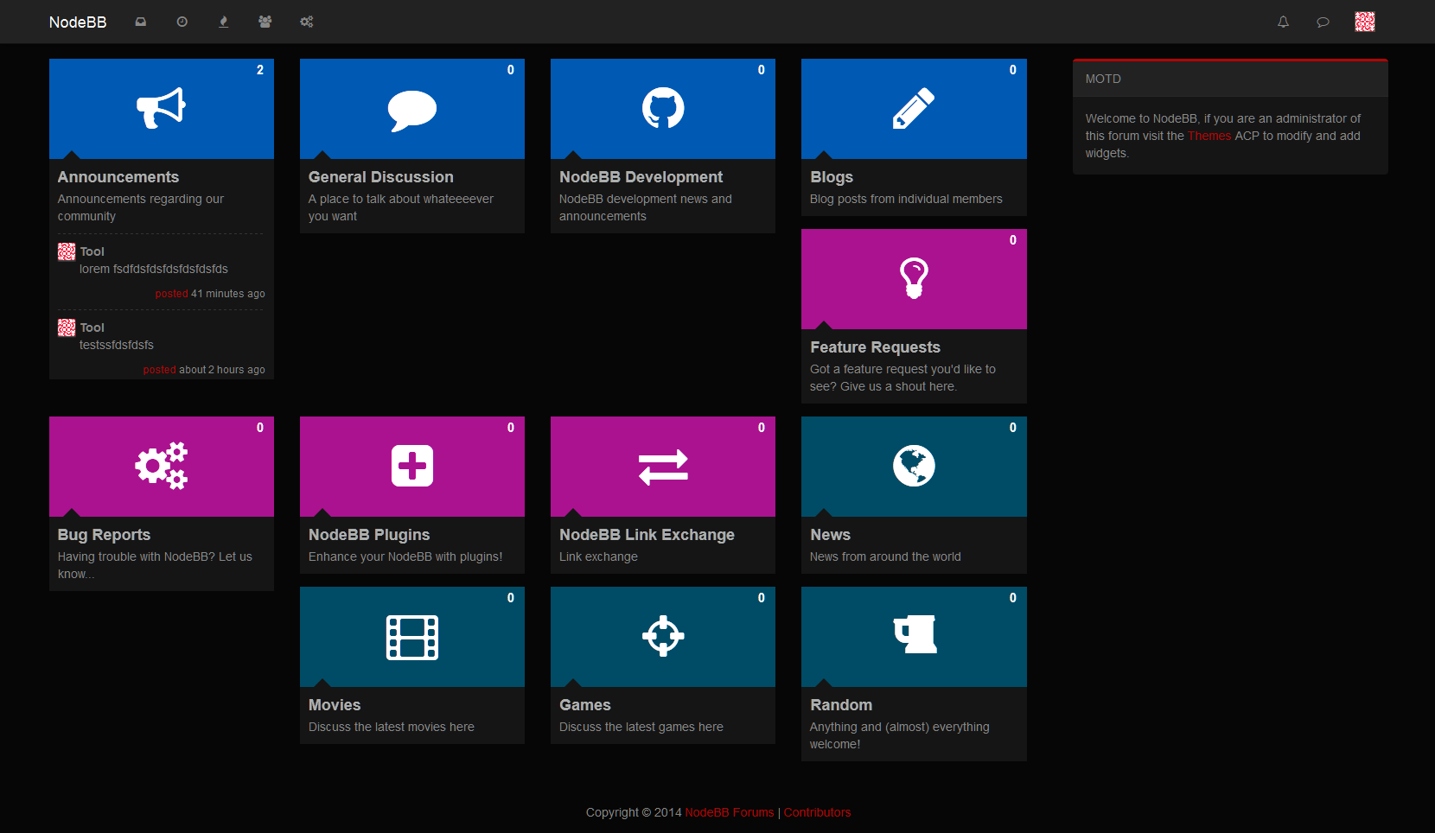Click the Feature Requests lightbulb icon
Screen dimensions: 1435x833
coord(914,278)
